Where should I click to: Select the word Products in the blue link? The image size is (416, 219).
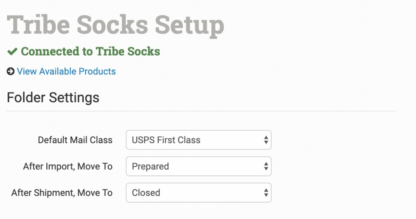click(97, 72)
